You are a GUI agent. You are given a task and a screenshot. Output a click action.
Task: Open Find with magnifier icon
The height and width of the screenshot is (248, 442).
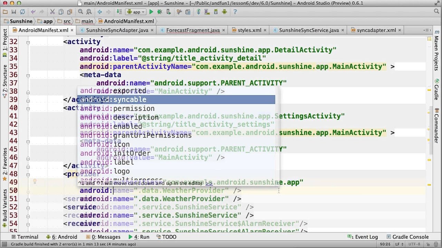[80, 12]
